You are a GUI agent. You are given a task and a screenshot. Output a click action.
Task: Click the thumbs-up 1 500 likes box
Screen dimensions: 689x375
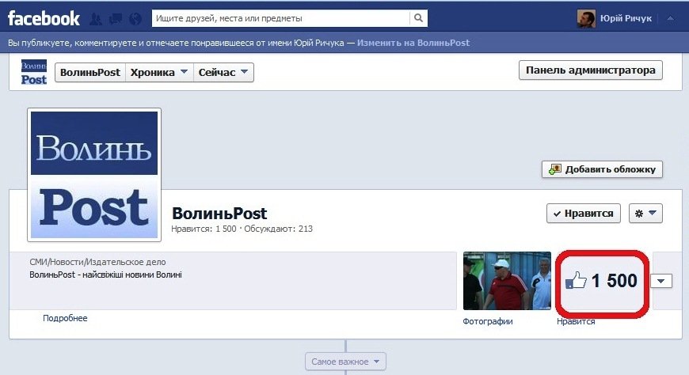pyautogui.click(x=603, y=281)
